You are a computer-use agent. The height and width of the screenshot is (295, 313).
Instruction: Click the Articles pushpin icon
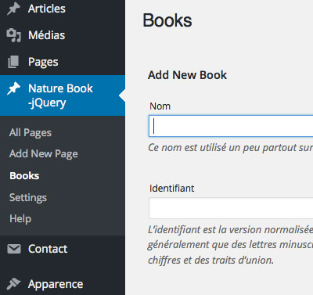click(13, 9)
